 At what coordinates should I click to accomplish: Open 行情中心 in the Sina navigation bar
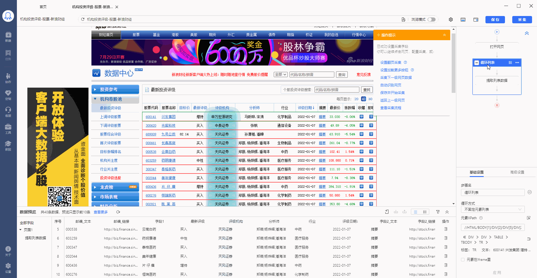359,35
